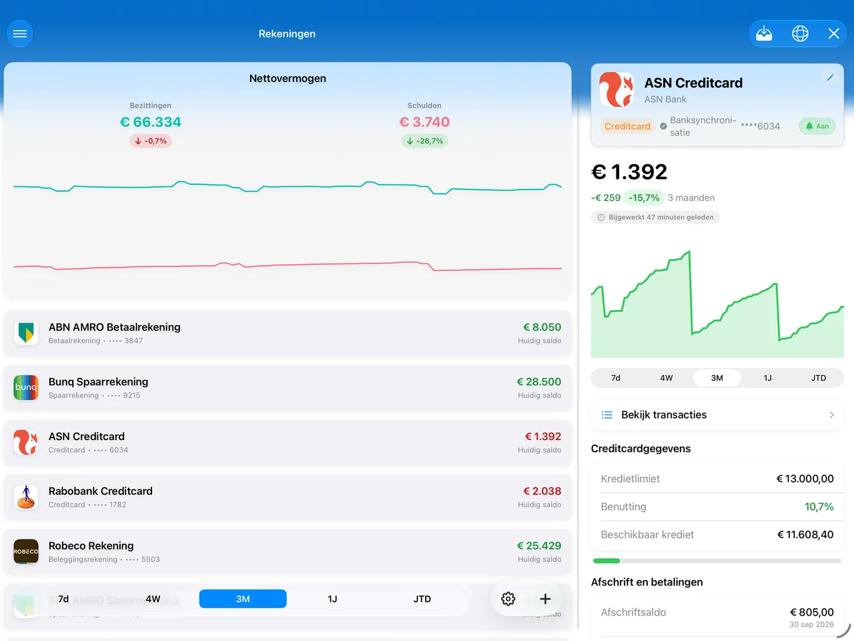Click the Robeco logo icon
This screenshot has width=854, height=641.
pyautogui.click(x=26, y=552)
